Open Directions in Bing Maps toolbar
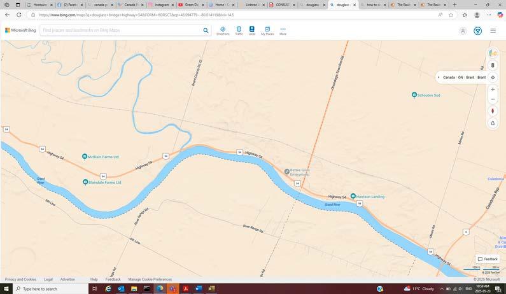This screenshot has width=506, height=294. (x=223, y=31)
